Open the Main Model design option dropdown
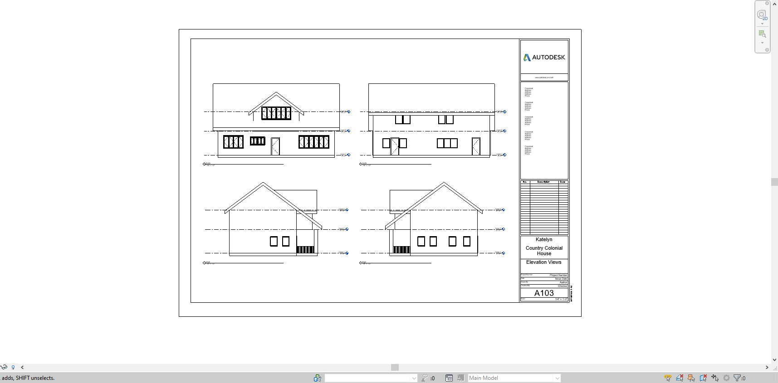 pyautogui.click(x=514, y=378)
